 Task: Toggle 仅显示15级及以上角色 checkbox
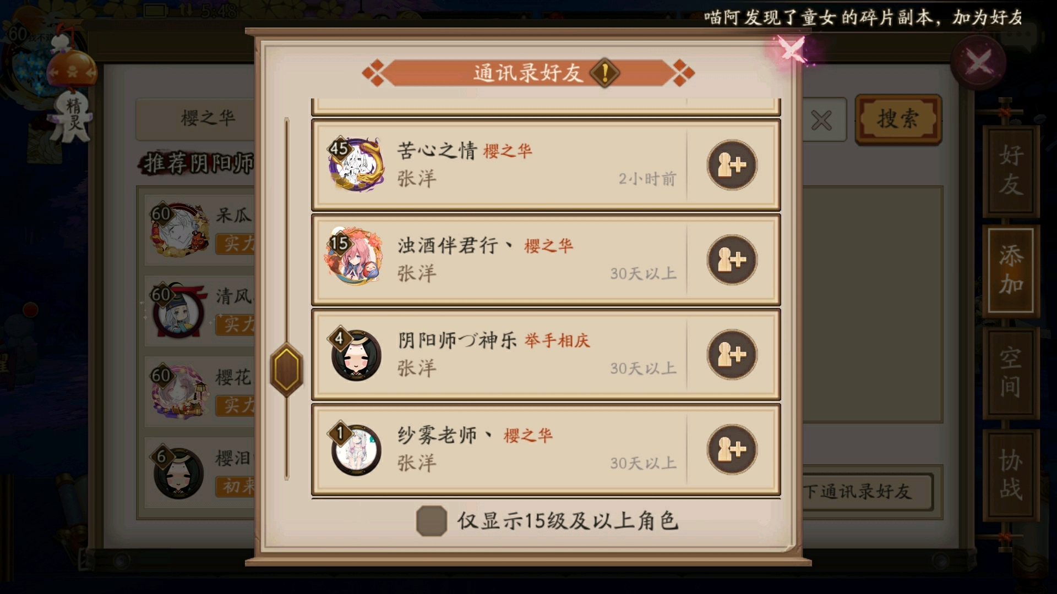pyautogui.click(x=431, y=520)
